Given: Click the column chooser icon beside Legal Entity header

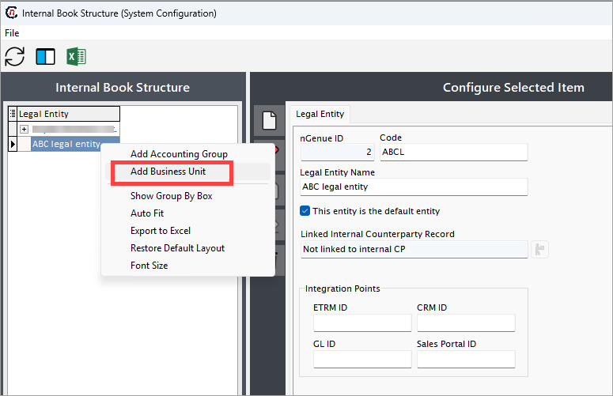Looking at the screenshot, I should point(13,114).
